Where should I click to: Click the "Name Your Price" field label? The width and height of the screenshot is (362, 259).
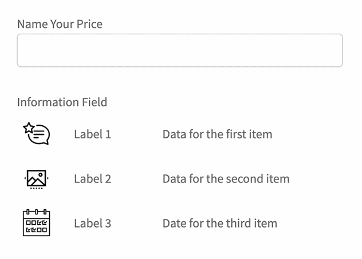point(60,24)
